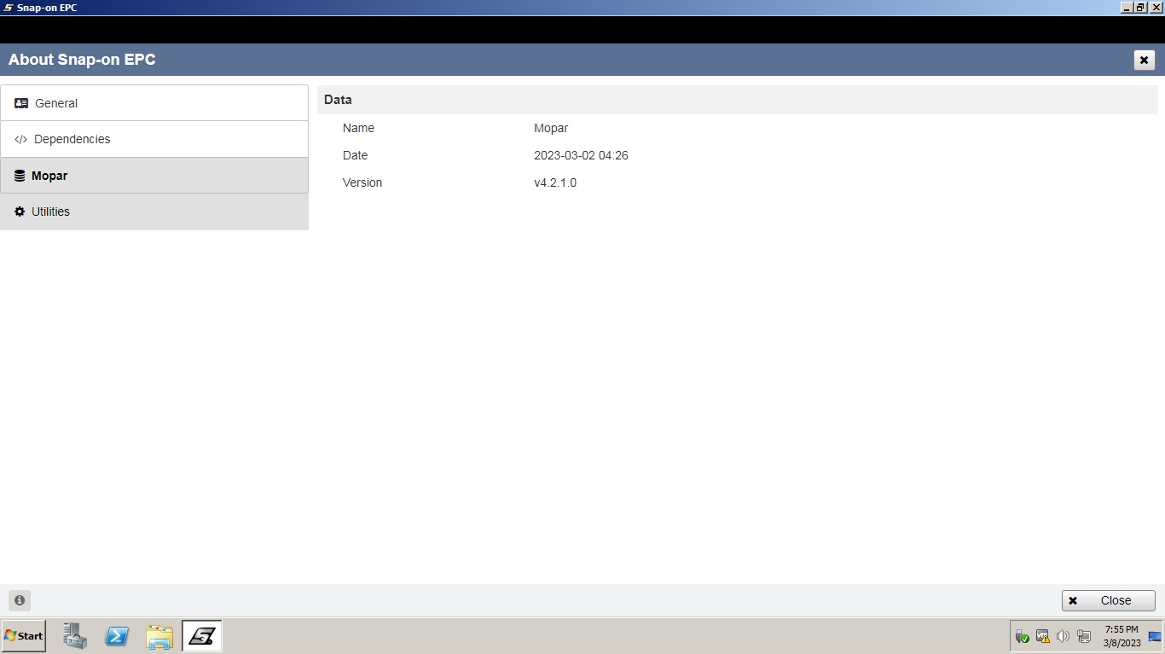Click the show desktop tray icon
Screen dimensions: 1165x654
1155,636
